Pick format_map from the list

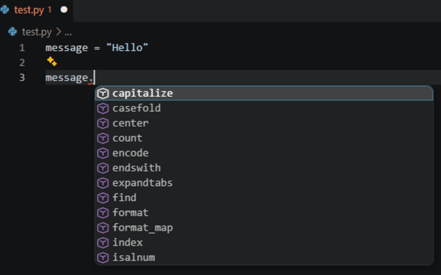click(264, 228)
